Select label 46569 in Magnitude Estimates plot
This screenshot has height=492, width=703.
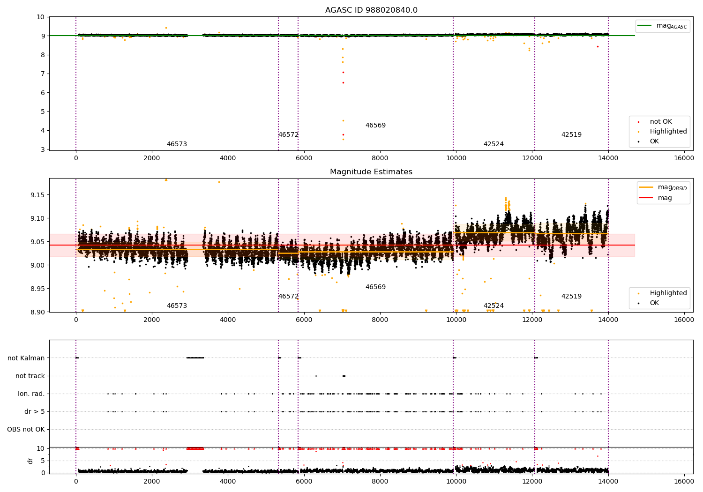coord(375,287)
